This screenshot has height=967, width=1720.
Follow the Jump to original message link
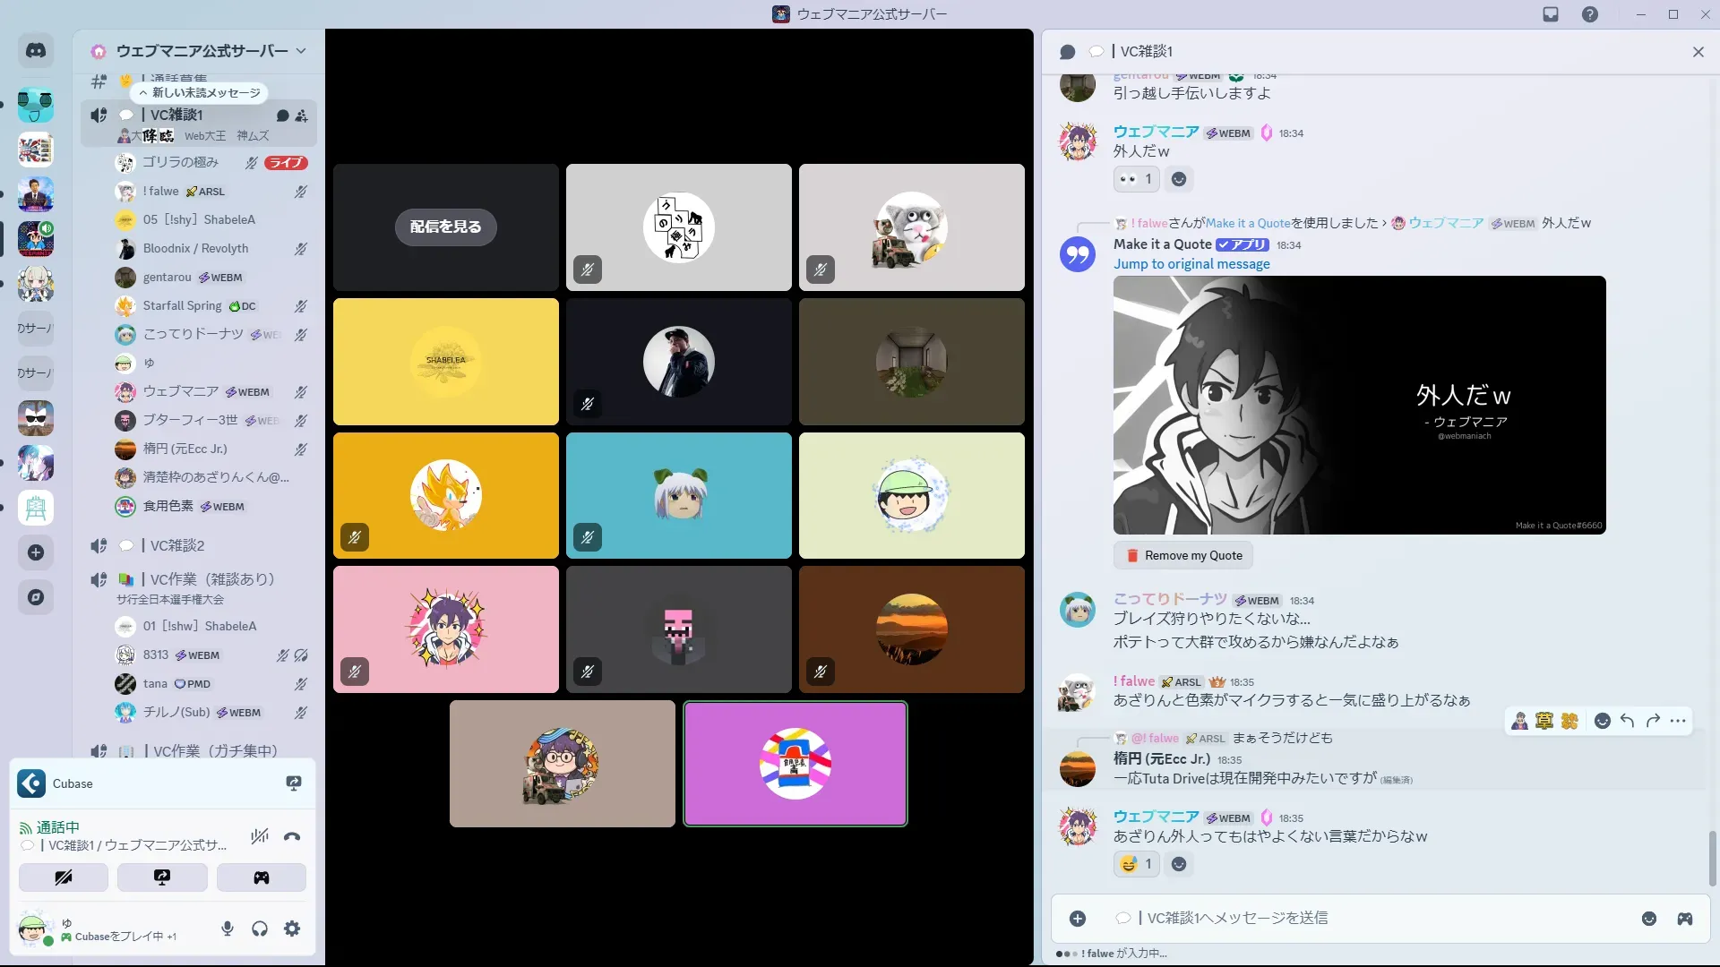pyautogui.click(x=1191, y=264)
